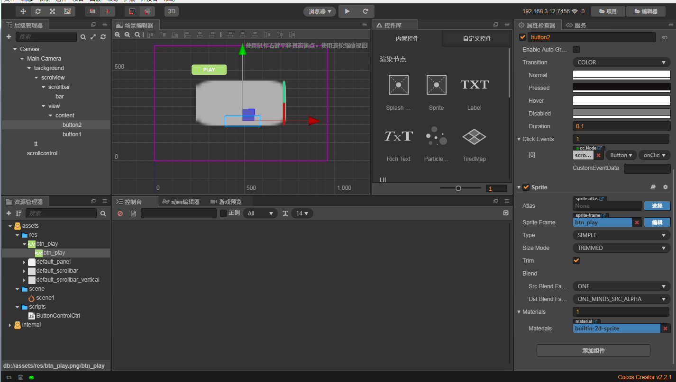Click the add component button
676x382 pixels.
(593, 350)
